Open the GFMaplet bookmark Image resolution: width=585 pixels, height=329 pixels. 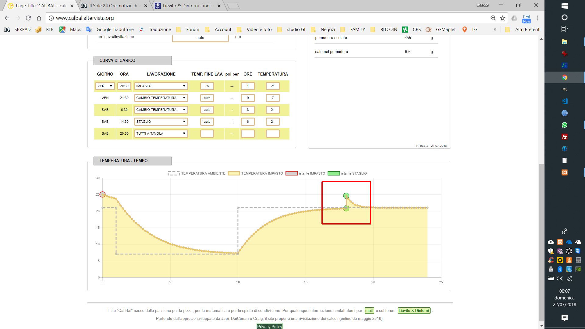click(x=441, y=30)
